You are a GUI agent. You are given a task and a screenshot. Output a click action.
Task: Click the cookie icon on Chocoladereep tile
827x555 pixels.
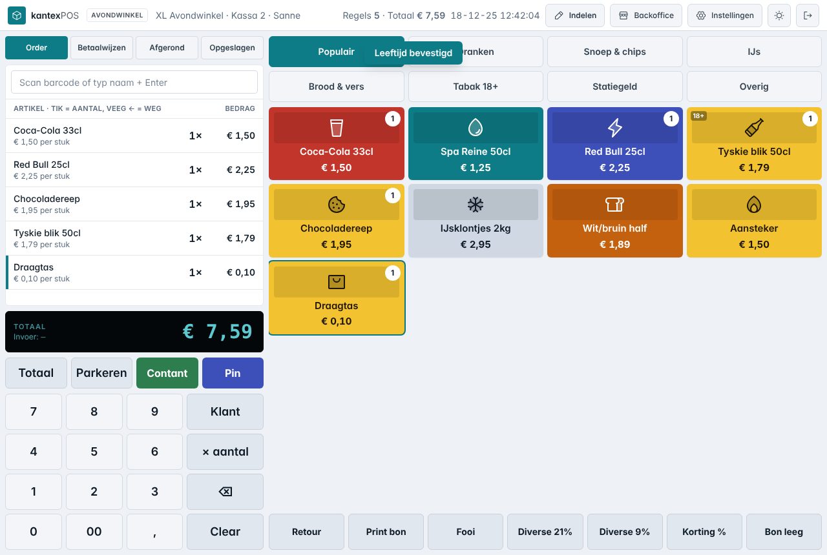tap(337, 205)
